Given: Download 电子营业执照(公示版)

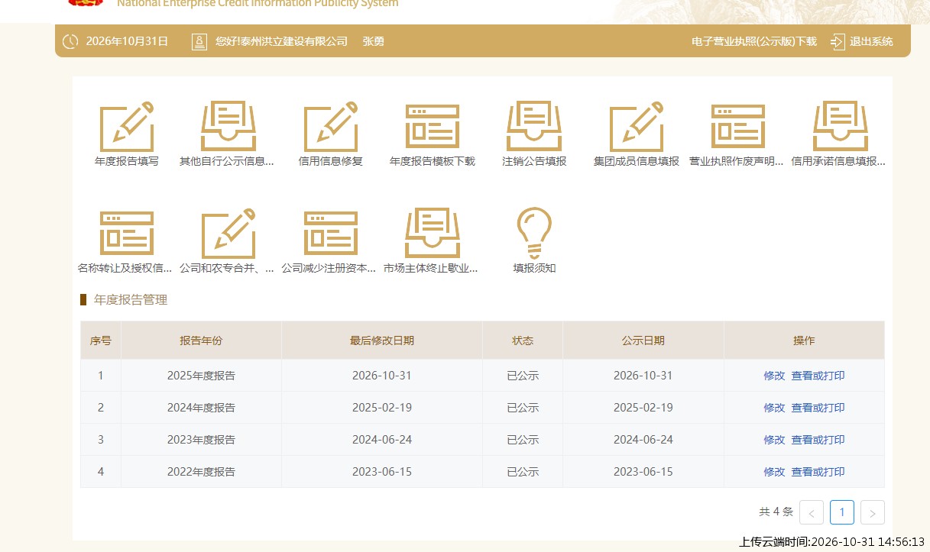Looking at the screenshot, I should pos(754,41).
